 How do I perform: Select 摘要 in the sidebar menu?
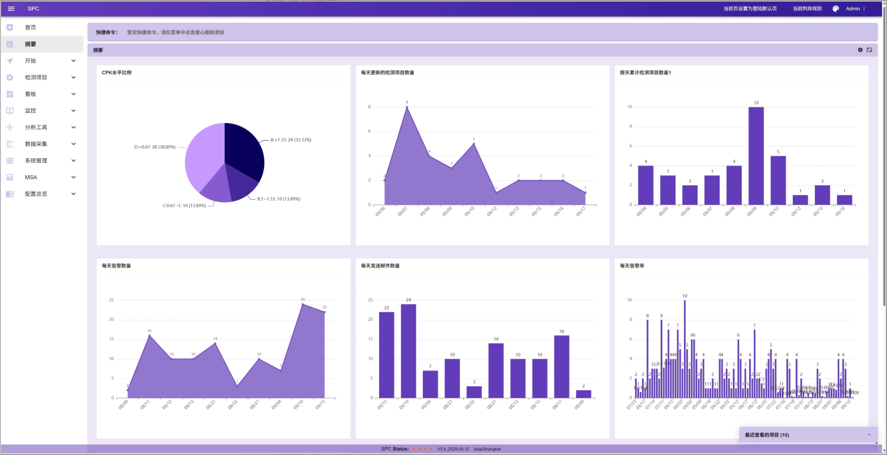click(x=31, y=44)
